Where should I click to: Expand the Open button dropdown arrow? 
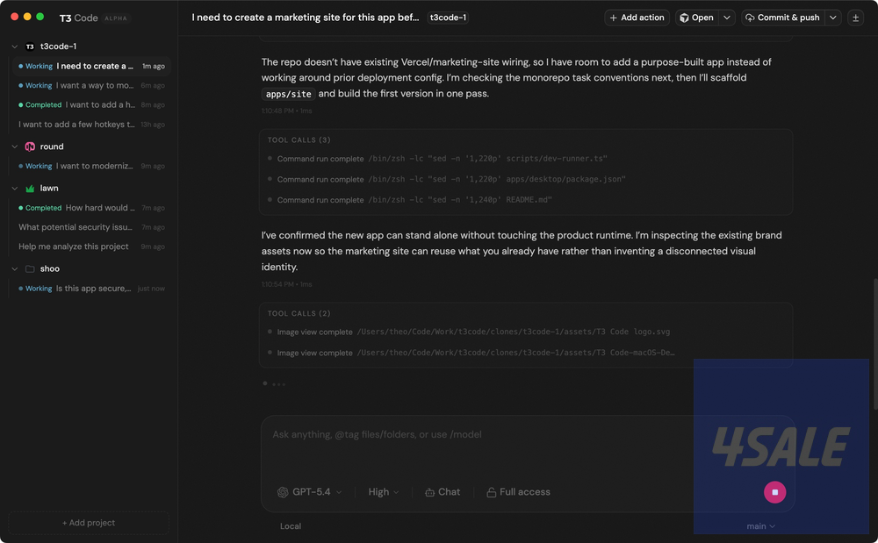click(727, 18)
